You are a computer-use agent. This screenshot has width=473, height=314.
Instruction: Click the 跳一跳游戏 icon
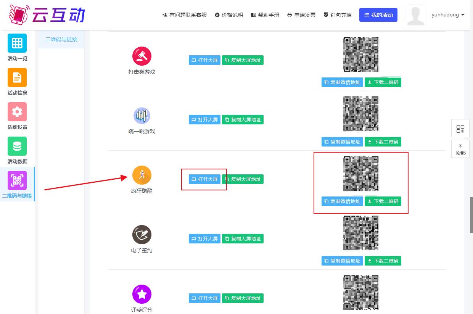coord(142,116)
